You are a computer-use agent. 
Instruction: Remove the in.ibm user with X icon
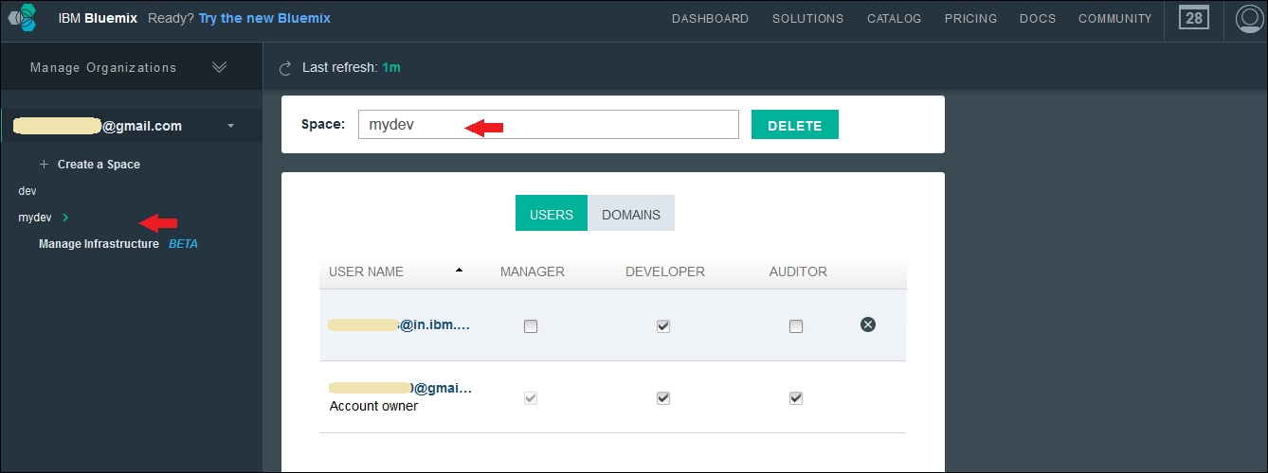(x=867, y=324)
